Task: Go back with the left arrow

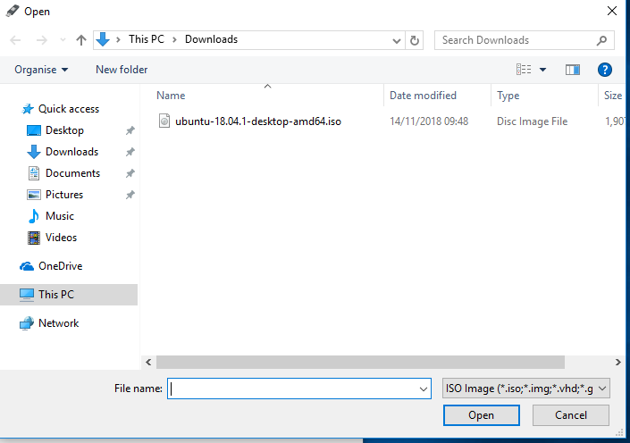Action: click(x=15, y=40)
